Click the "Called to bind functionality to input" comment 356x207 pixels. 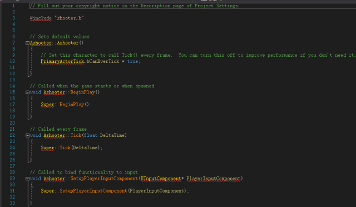coord(84,172)
